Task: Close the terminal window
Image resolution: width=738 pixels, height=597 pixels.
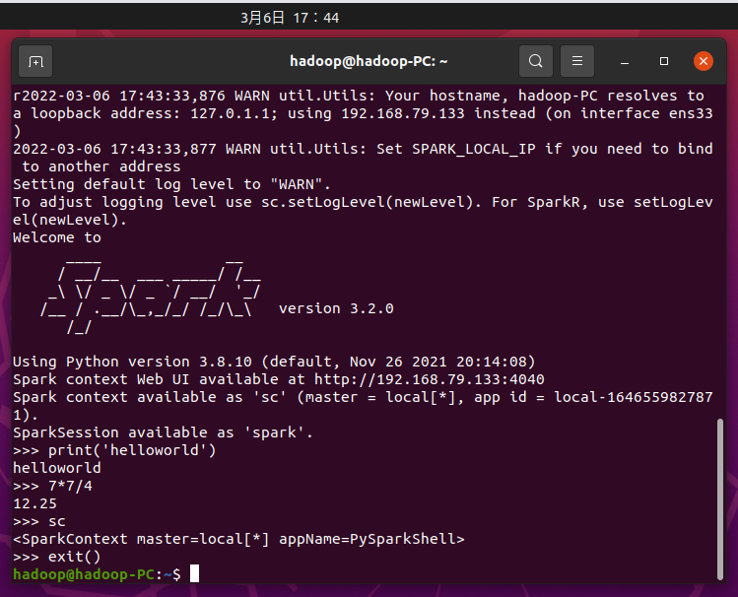Action: point(704,61)
